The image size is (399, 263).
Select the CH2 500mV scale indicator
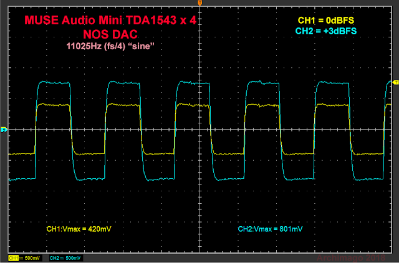click(x=65, y=258)
